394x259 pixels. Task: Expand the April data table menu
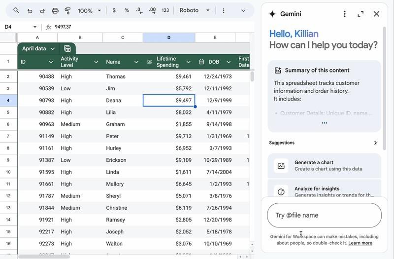(x=53, y=49)
